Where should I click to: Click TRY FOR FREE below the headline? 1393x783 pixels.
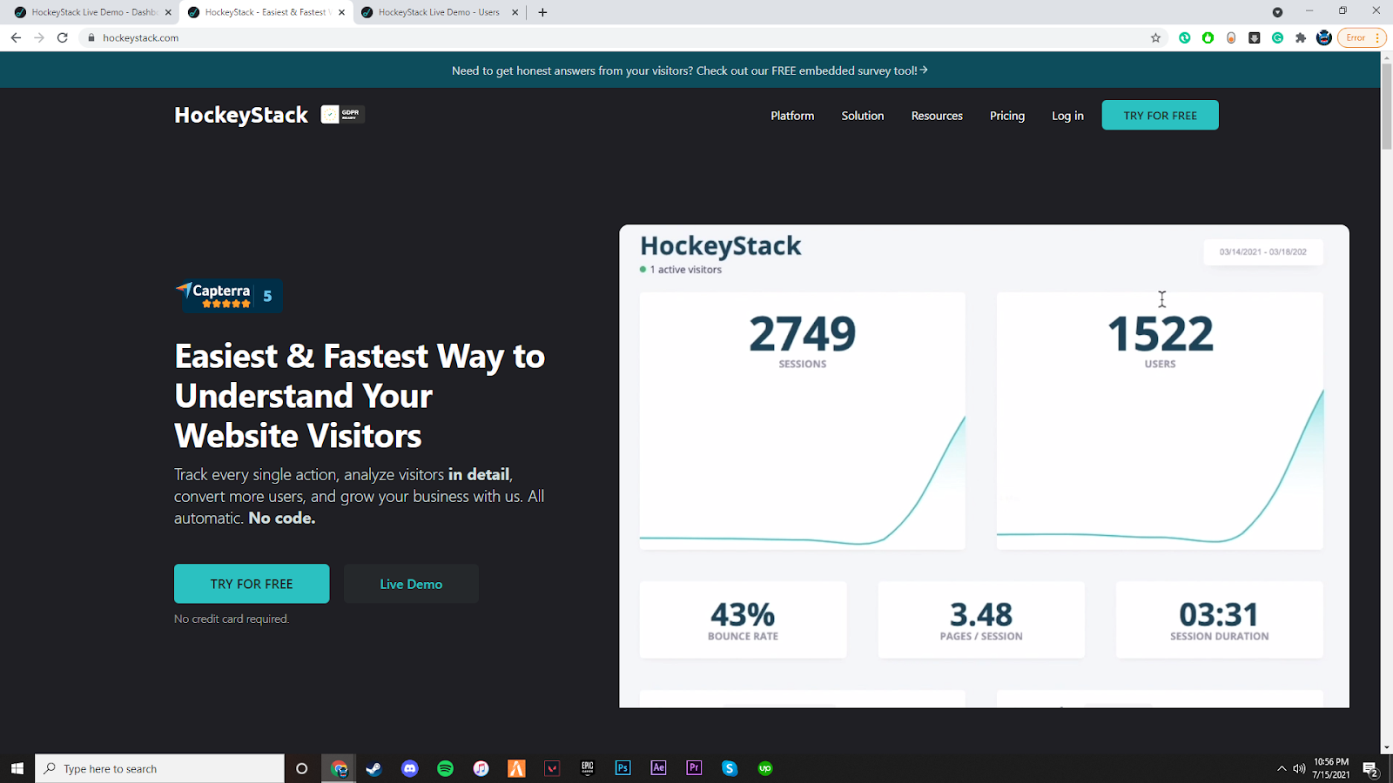(252, 584)
